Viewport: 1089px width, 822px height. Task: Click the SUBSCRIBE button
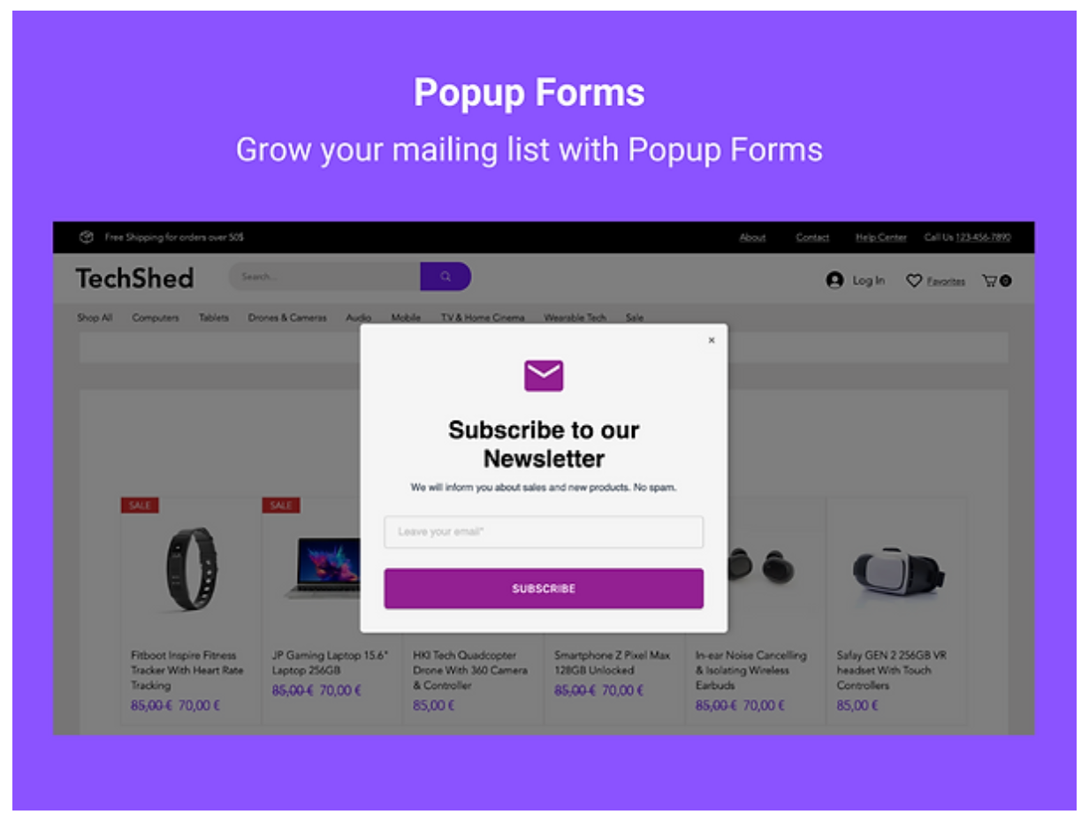544,589
